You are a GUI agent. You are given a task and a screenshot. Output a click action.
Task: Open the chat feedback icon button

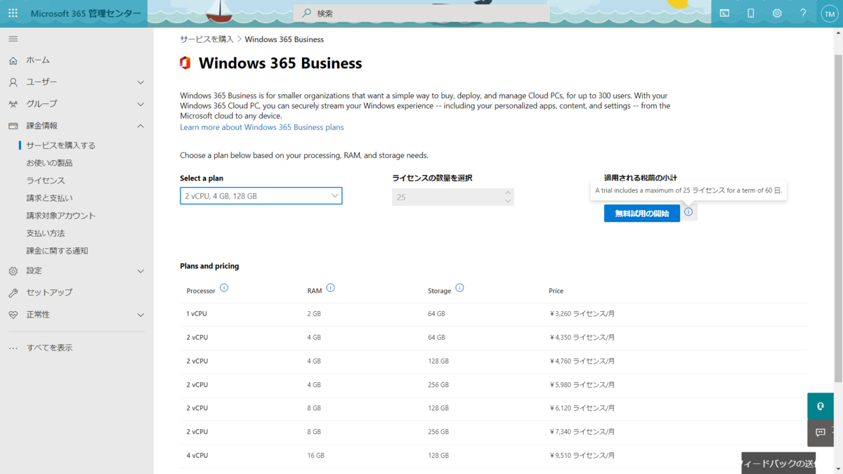(821, 433)
